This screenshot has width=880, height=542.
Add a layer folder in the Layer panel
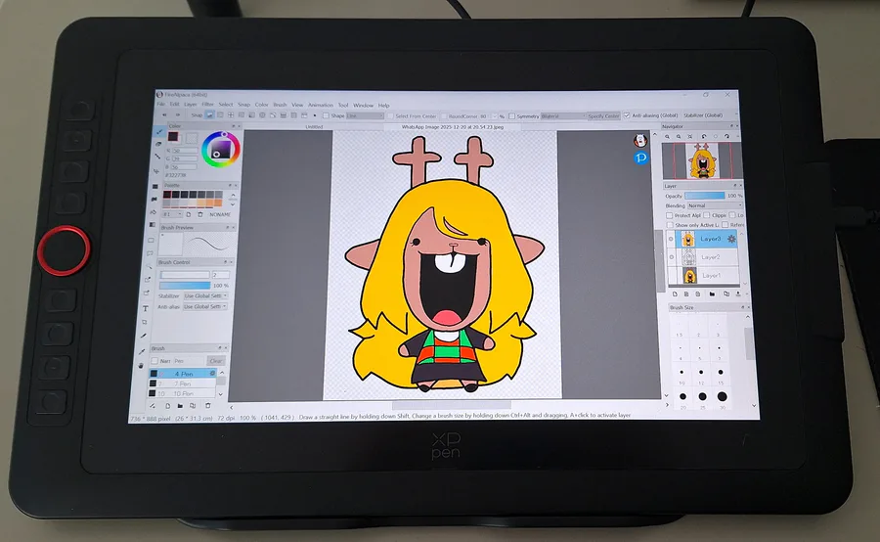712,294
